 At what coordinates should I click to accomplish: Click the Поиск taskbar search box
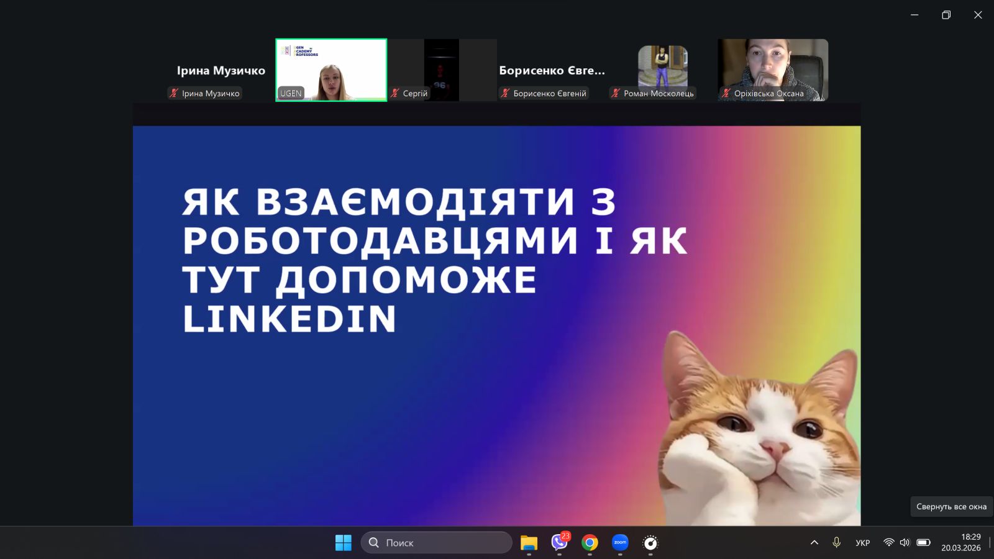(x=436, y=543)
